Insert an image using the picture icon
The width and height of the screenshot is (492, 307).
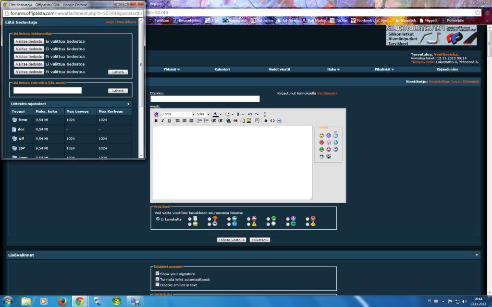[x=249, y=121]
